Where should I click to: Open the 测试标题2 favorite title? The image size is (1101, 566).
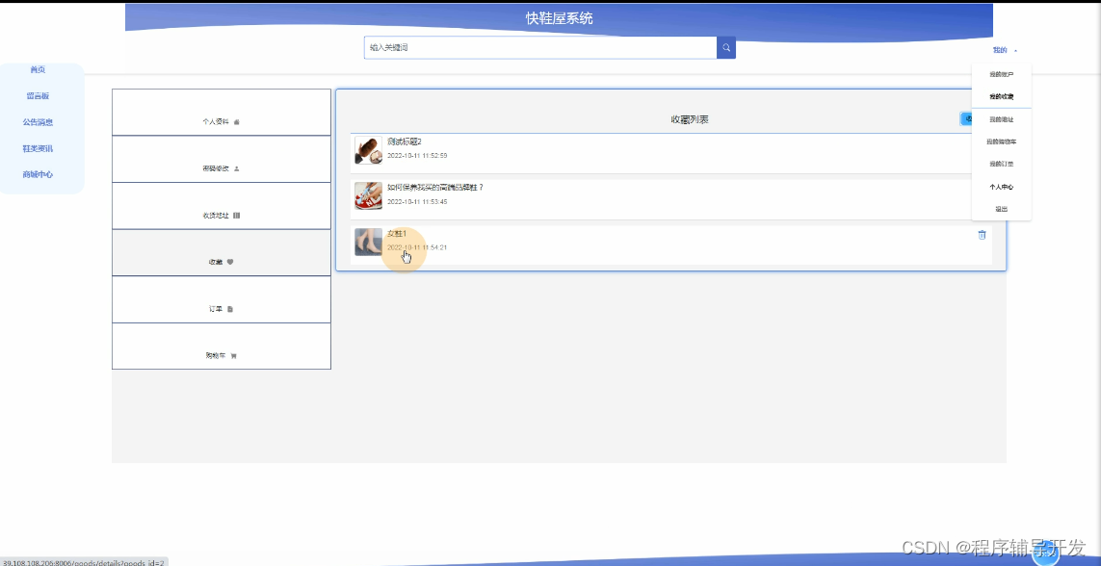[405, 141]
